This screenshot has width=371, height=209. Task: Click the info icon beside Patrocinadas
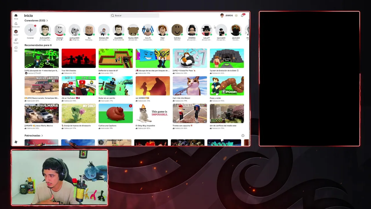pos(243,136)
